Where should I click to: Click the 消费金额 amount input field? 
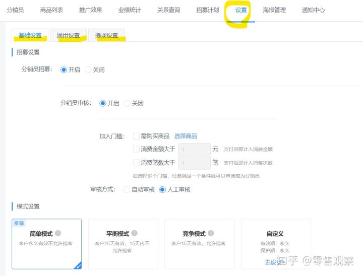[x=194, y=150]
